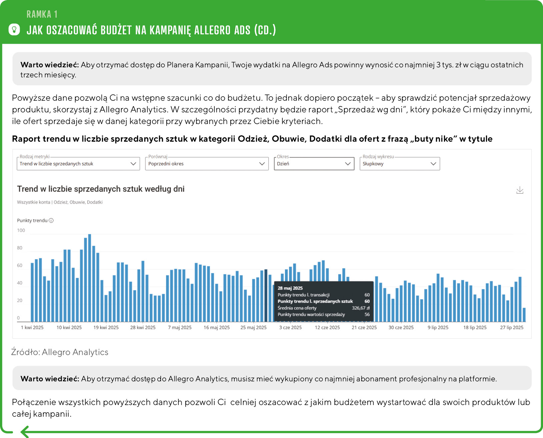
Task: Click the subtitle Wszystkie konta | Odzież, Obuwie, Dodatki
Action: click(x=60, y=202)
